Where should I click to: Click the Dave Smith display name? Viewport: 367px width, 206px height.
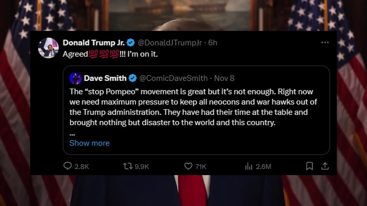(x=105, y=78)
